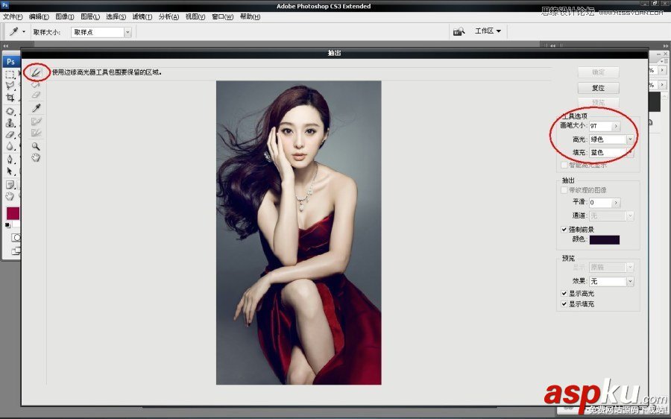Screen dimensions: 671x419
Task: Open the 图像 menu
Action: tap(65, 16)
